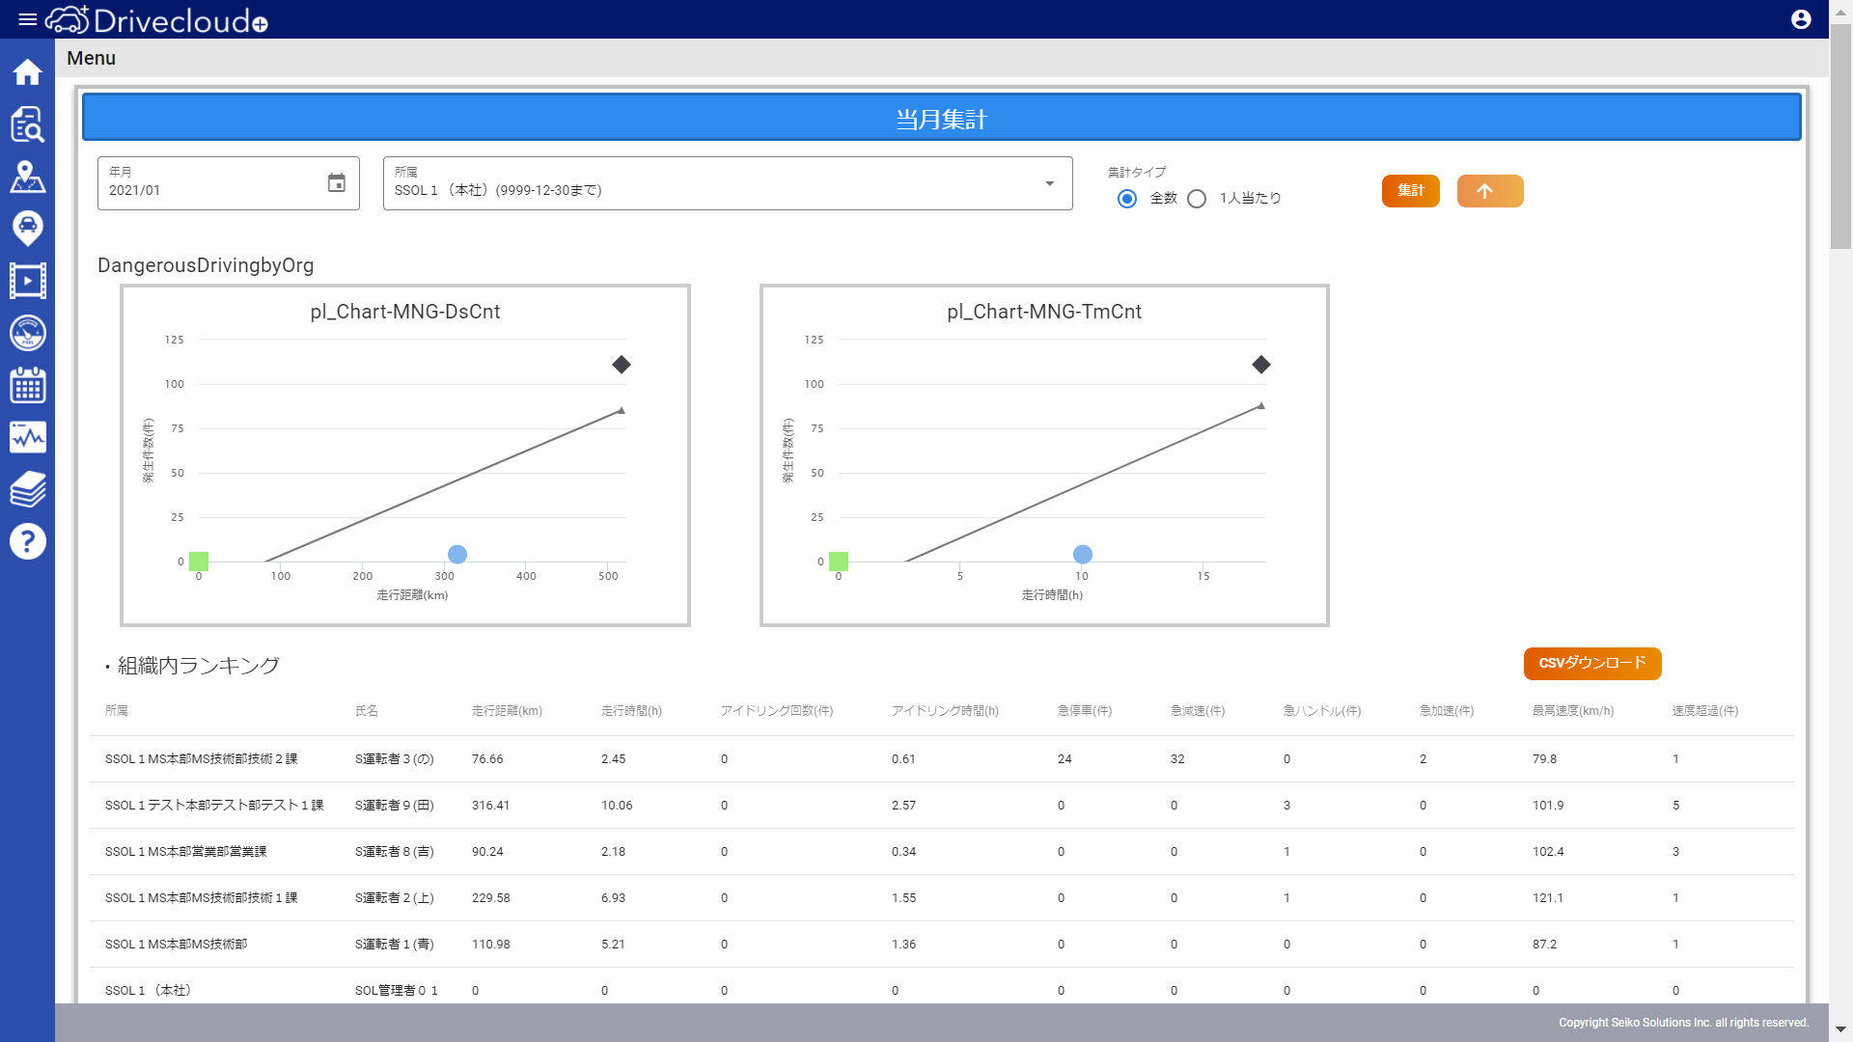Image resolution: width=1853 pixels, height=1042 pixels.
Task: Click blue circle marker in DsCnt chart
Action: click(x=457, y=554)
